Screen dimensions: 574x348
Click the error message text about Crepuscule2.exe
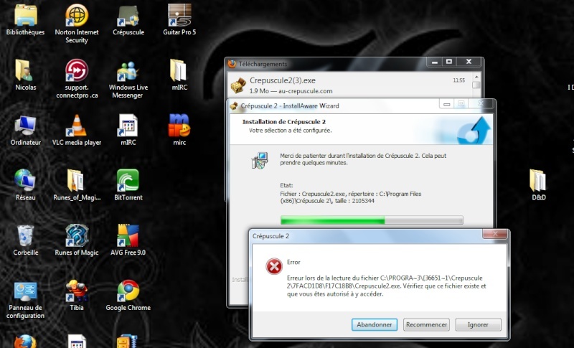(387, 286)
